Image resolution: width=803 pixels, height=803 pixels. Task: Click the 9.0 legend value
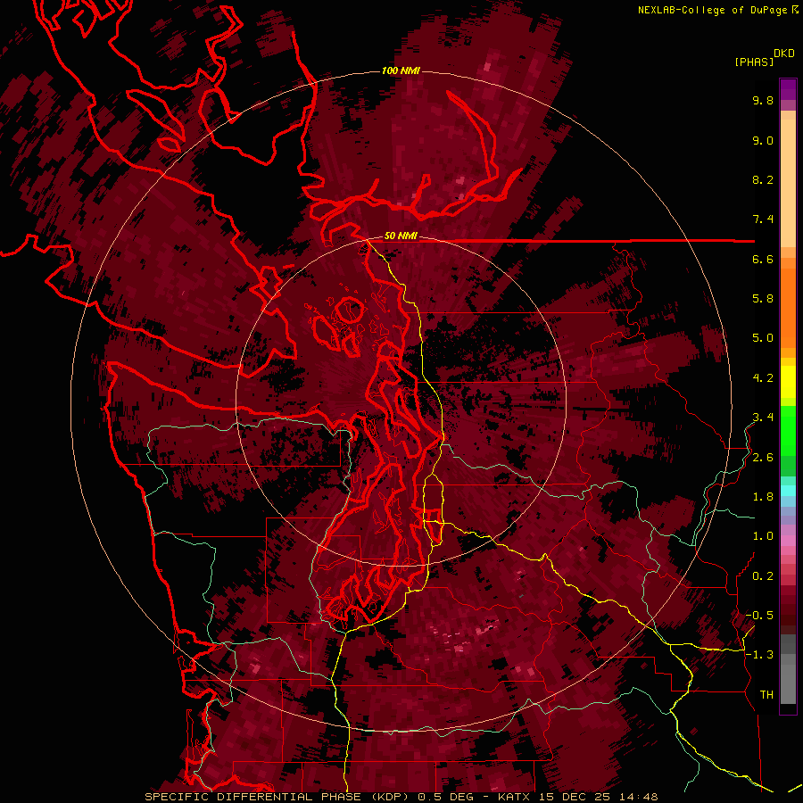pyautogui.click(x=763, y=140)
